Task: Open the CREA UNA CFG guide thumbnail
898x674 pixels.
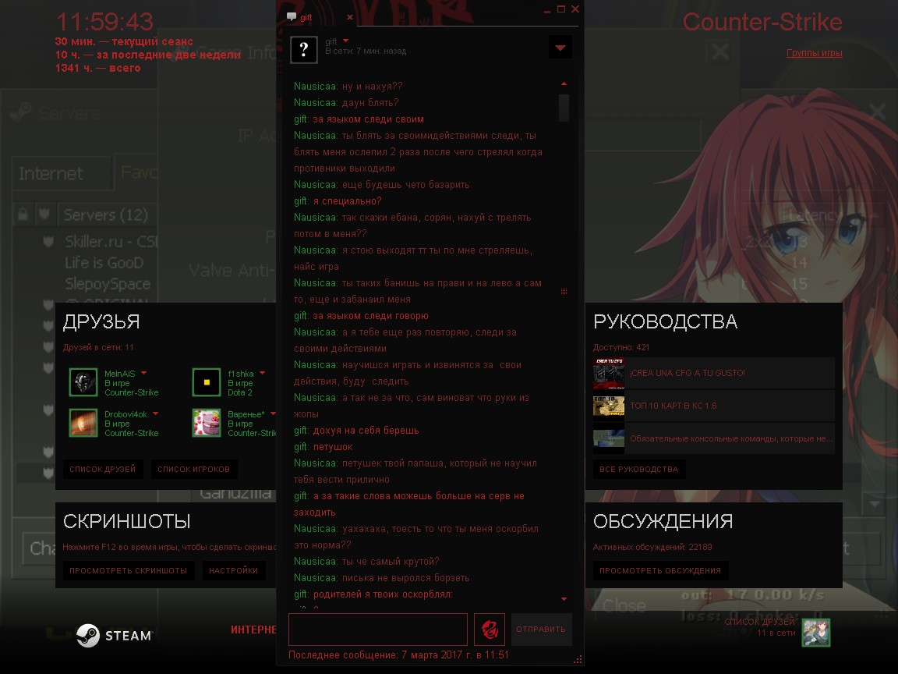Action: tap(608, 373)
